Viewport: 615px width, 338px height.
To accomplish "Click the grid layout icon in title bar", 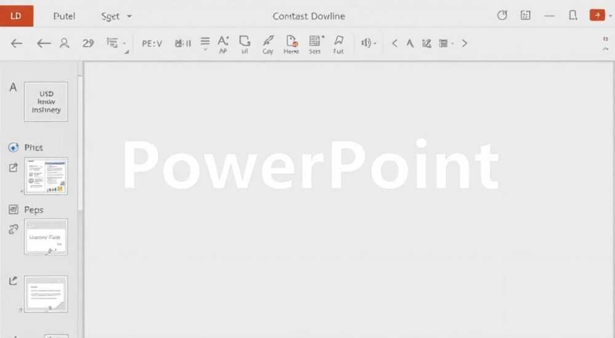I will [526, 15].
